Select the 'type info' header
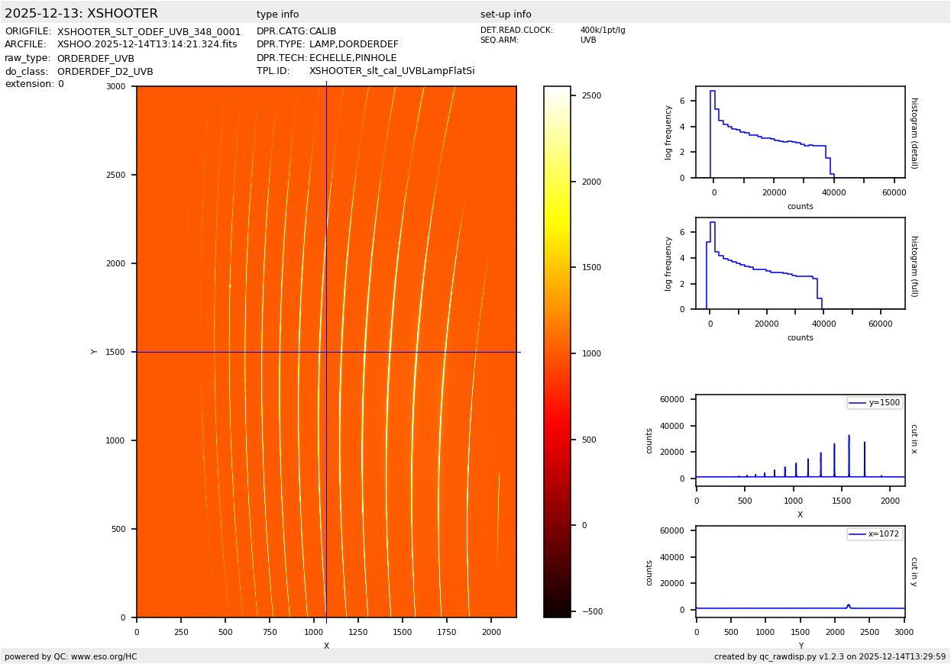 pyautogui.click(x=277, y=15)
